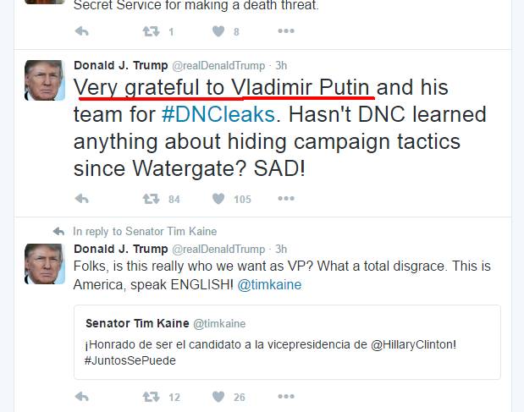Open more options on 'speak ENGLISH' tweet
Screen dimensions: 524x412
pyautogui.click(x=286, y=397)
